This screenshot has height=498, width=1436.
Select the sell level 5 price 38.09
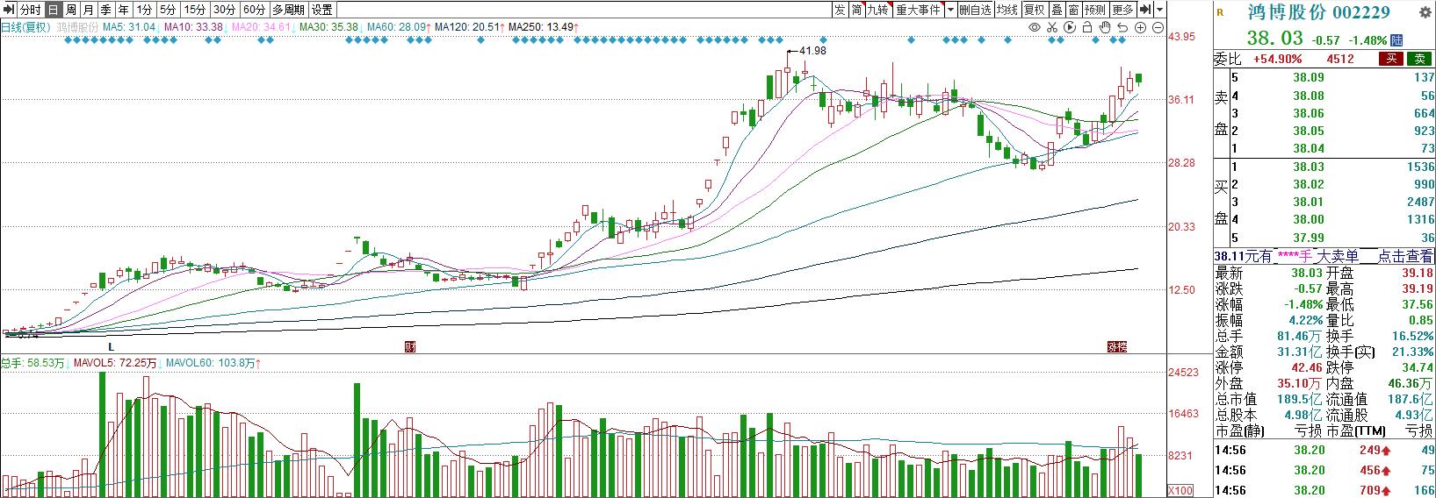tap(1309, 77)
